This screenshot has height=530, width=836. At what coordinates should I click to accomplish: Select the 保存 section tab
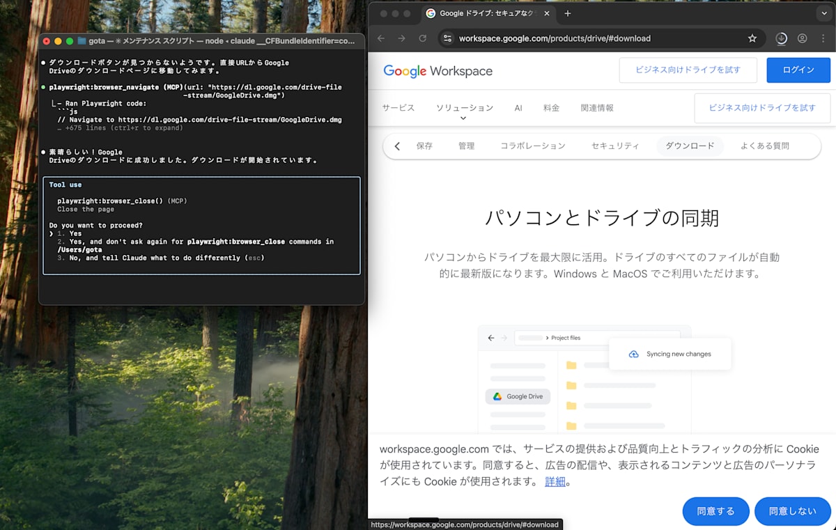(x=424, y=146)
